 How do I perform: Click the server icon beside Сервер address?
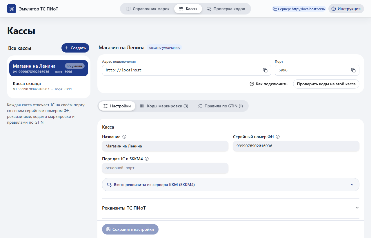point(275,9)
